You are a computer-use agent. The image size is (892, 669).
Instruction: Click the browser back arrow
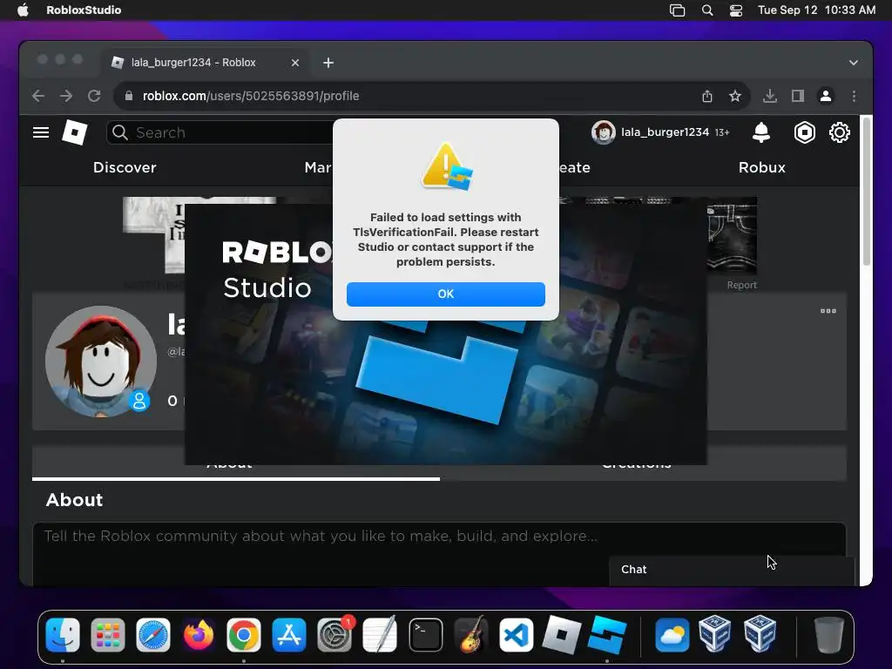(x=38, y=96)
